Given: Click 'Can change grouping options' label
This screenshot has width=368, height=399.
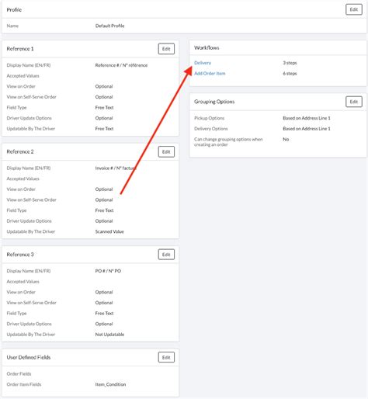Looking at the screenshot, I should click(228, 142).
